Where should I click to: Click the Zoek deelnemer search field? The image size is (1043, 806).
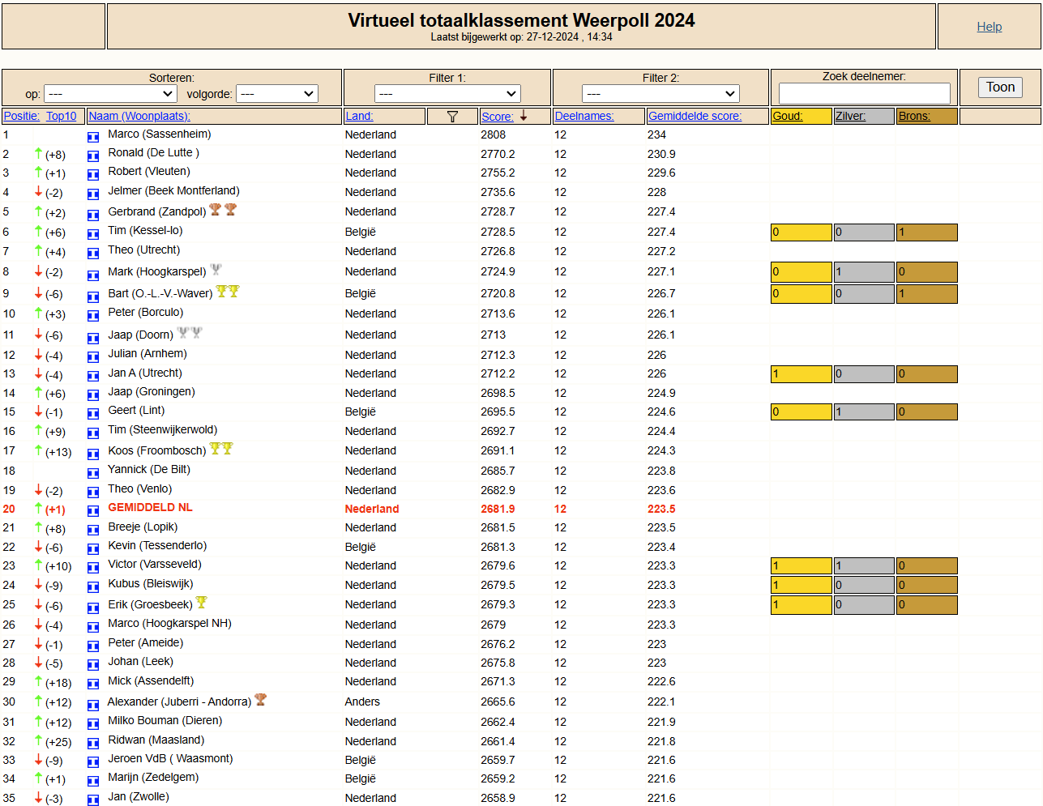click(864, 93)
